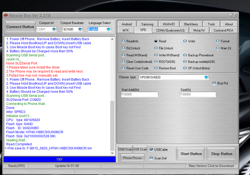Open the Comport Baudrate 921600 dropdown
250x175 pixels.
80,29
